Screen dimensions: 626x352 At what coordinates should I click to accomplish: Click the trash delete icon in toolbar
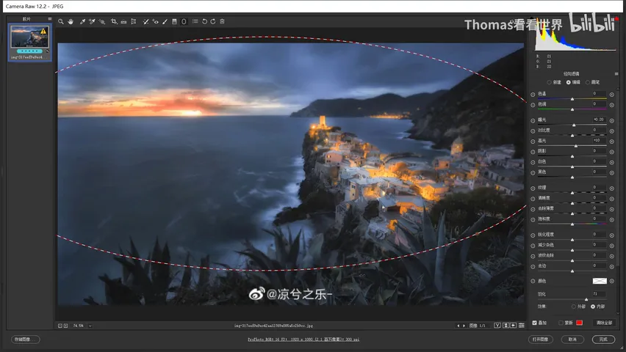[223, 21]
